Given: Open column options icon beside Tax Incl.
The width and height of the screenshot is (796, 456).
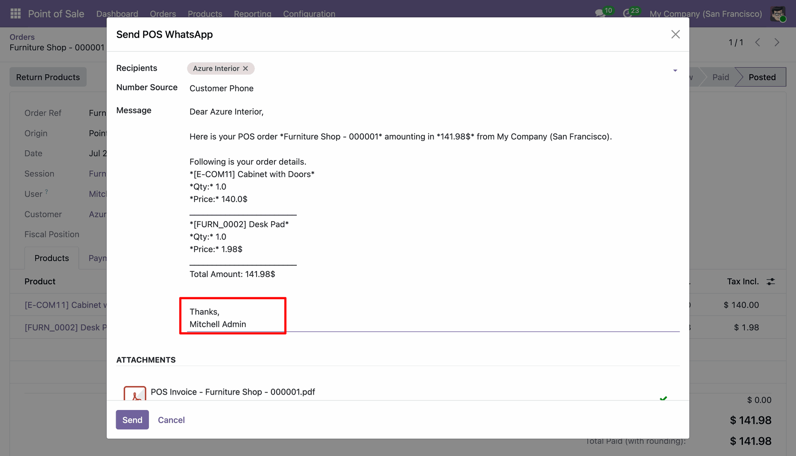Looking at the screenshot, I should tap(771, 281).
